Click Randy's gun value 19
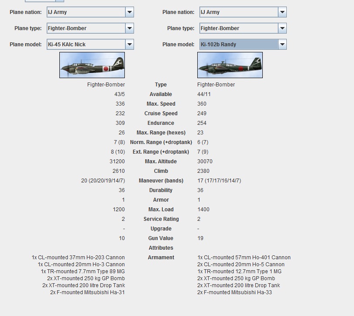This screenshot has width=354, height=316. [x=200, y=238]
